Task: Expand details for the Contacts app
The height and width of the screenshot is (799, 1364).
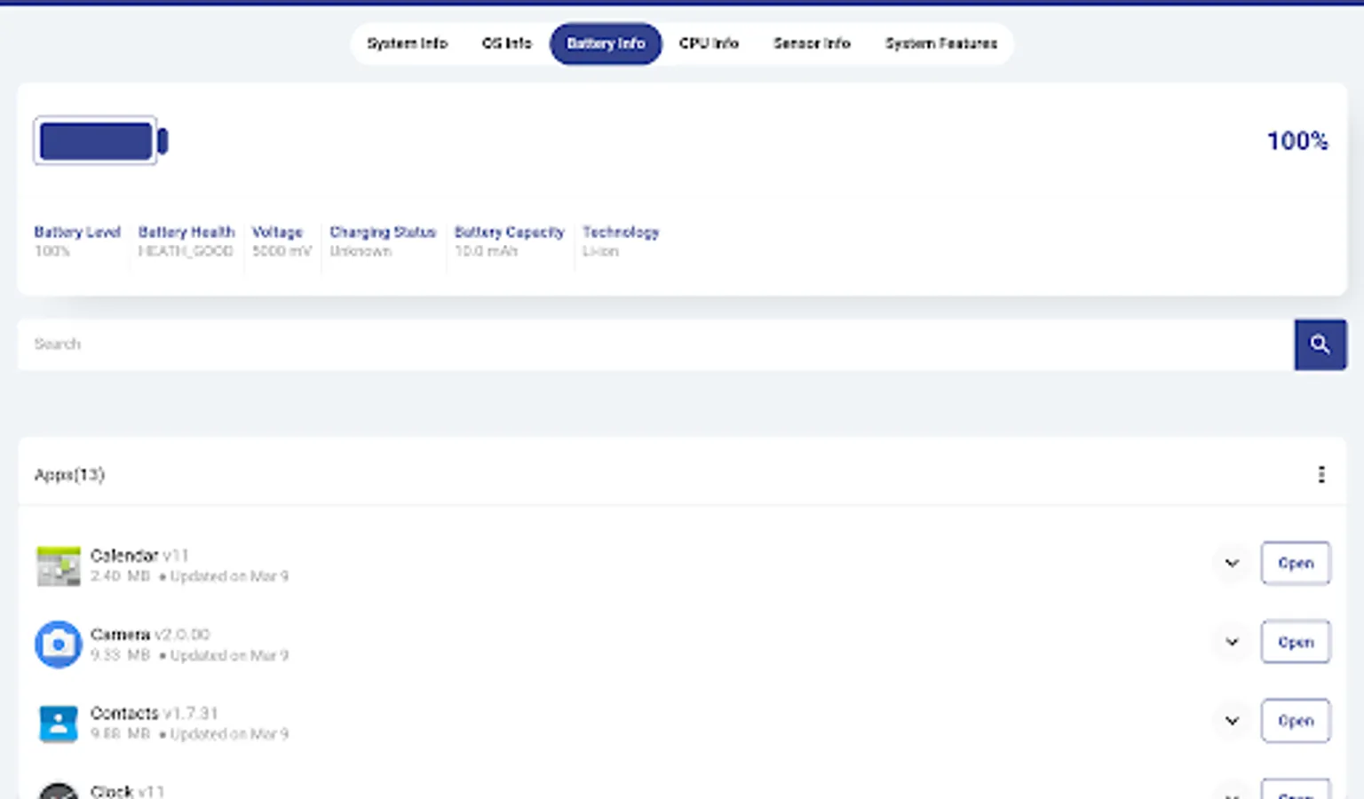Action: (1231, 721)
